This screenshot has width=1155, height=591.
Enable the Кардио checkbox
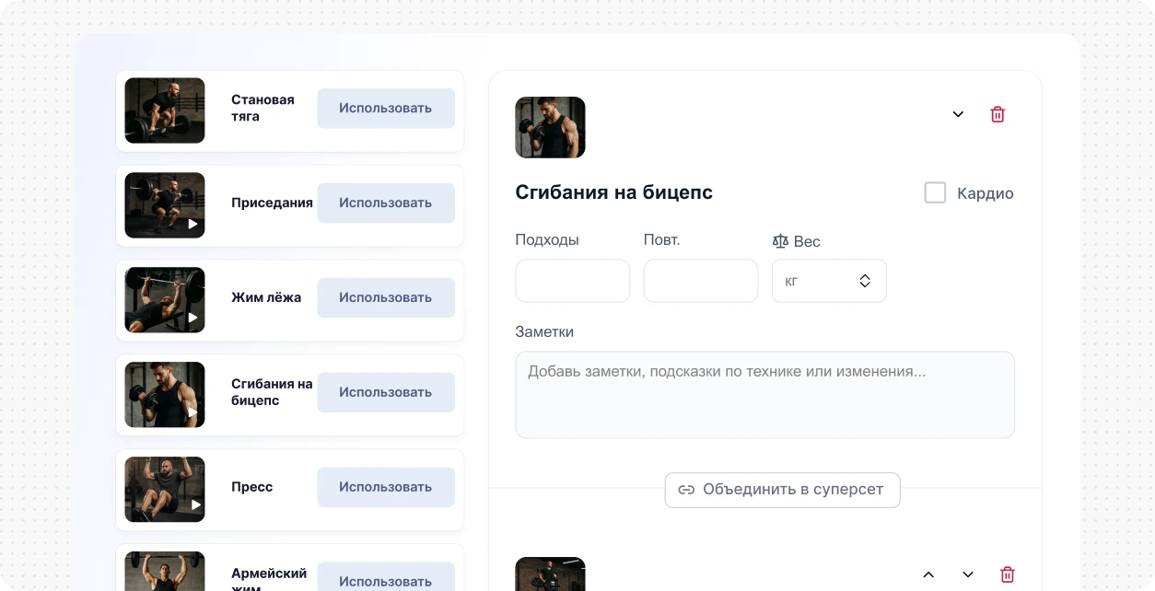[935, 192]
